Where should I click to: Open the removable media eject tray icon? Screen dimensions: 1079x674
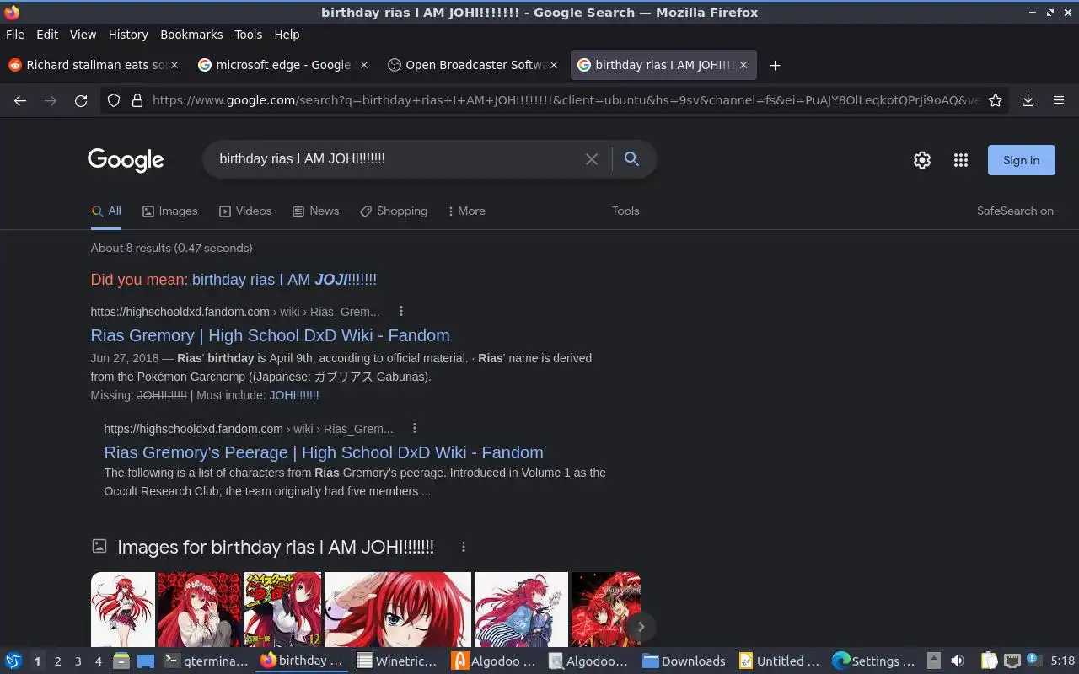pos(934,661)
